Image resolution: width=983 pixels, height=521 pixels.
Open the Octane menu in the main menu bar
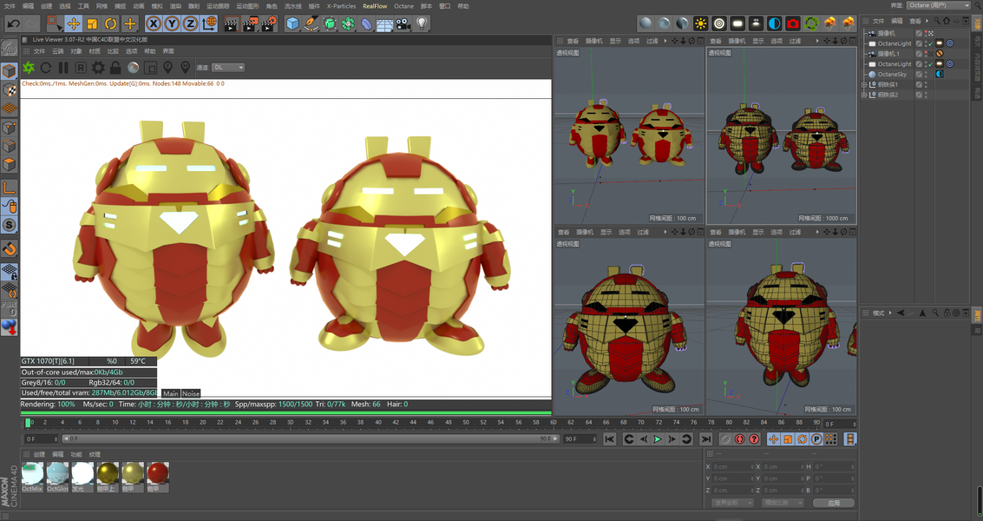point(403,6)
